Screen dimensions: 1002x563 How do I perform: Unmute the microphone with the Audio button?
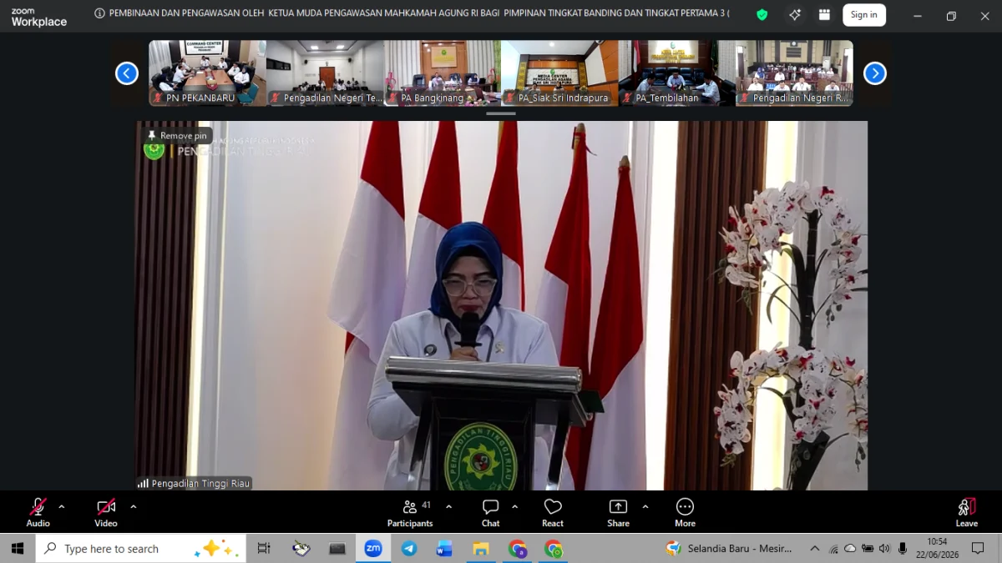click(x=38, y=512)
